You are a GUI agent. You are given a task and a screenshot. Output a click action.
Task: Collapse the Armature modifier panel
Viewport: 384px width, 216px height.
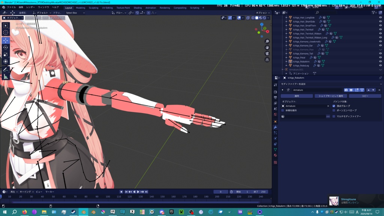point(282,90)
